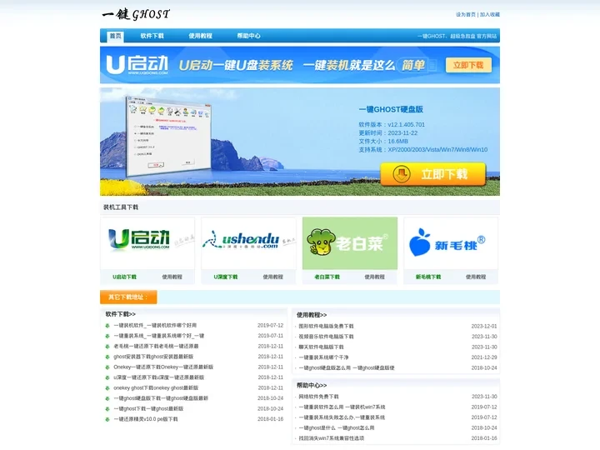
Task: Click the date 2023-12-01 entry
Action: click(x=484, y=326)
